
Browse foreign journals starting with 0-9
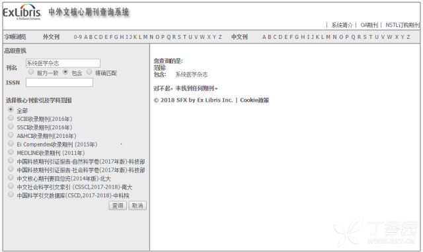[x=78, y=37]
